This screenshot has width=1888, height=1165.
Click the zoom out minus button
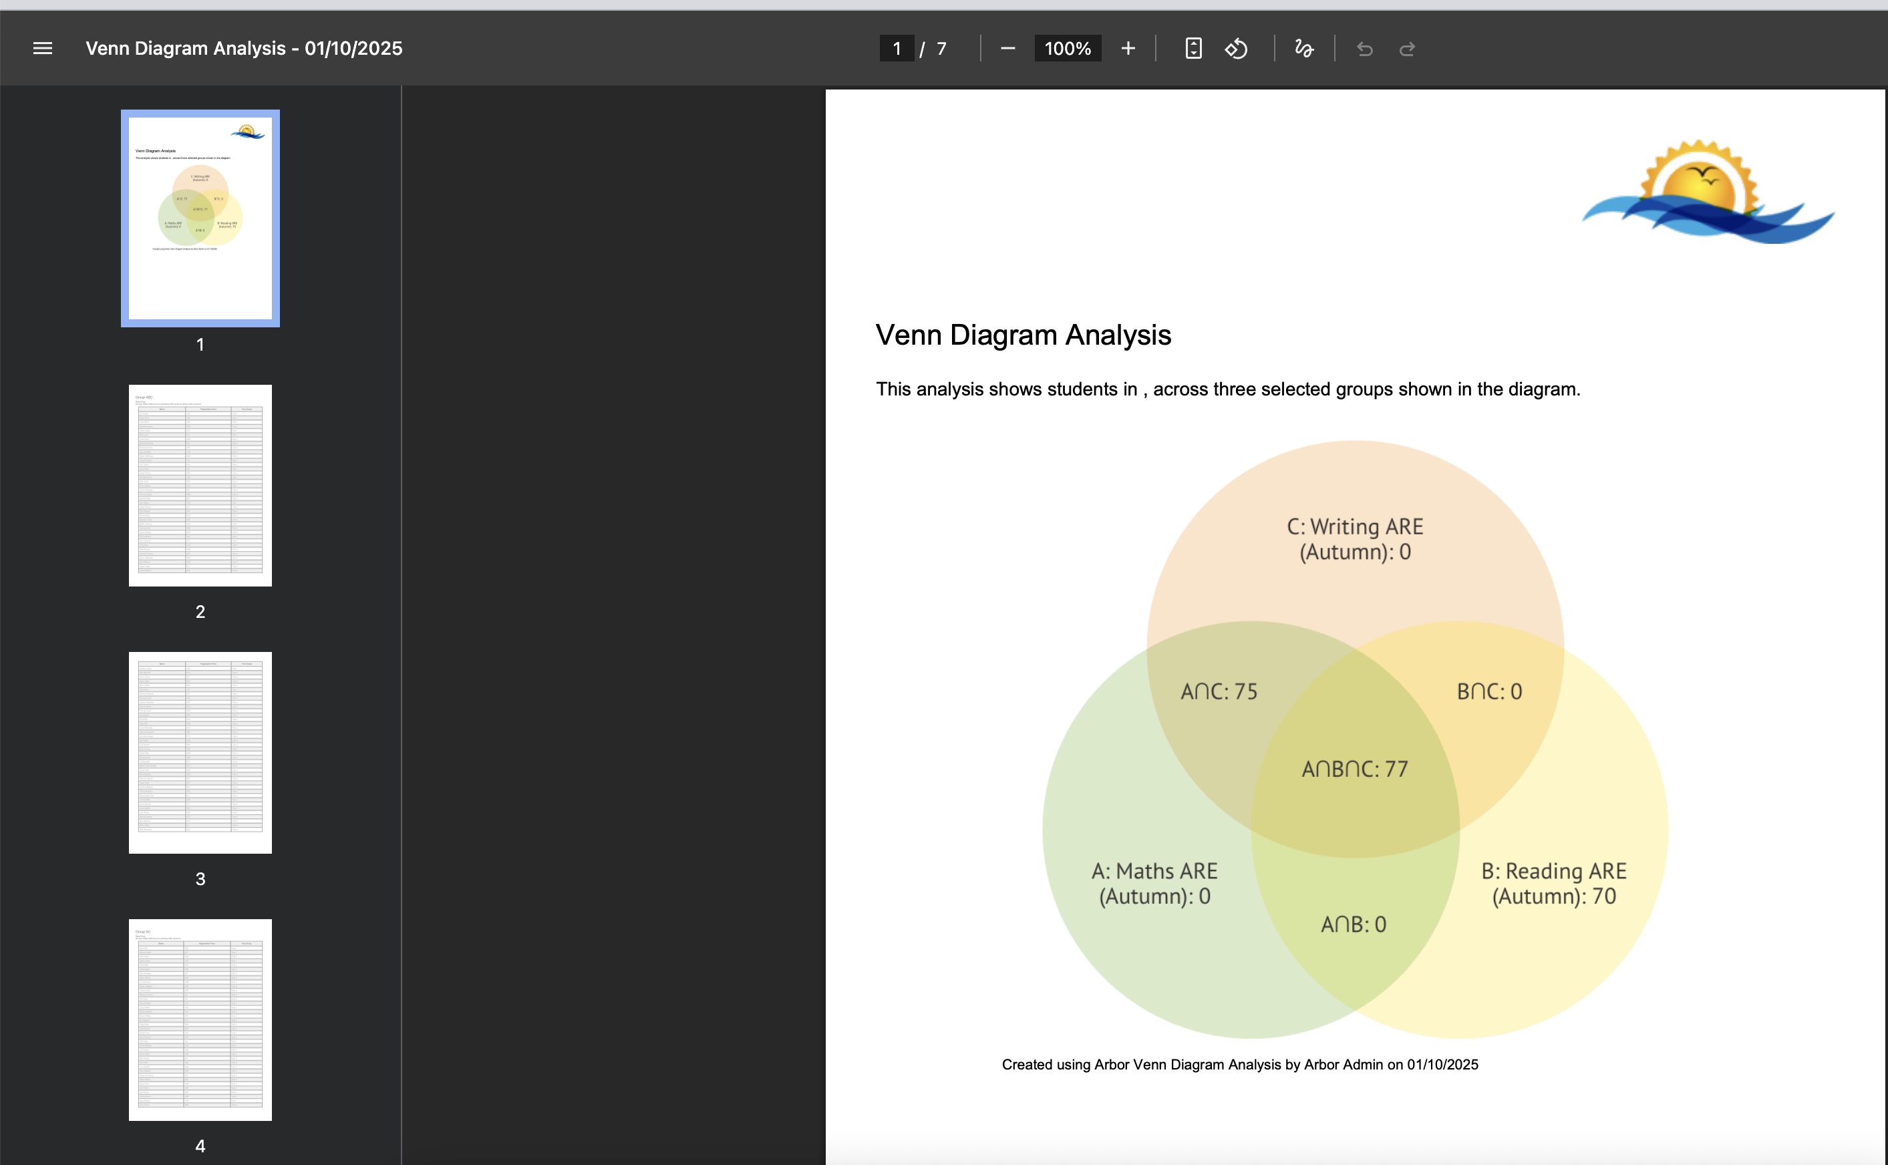tap(1007, 49)
